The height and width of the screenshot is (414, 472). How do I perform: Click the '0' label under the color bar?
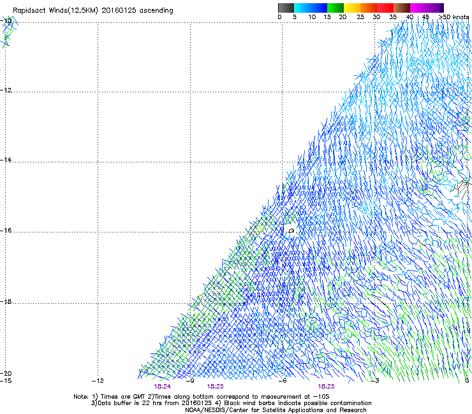pos(279,17)
